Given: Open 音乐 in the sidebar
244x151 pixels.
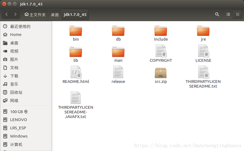Looking at the screenshot, I should (26, 84).
